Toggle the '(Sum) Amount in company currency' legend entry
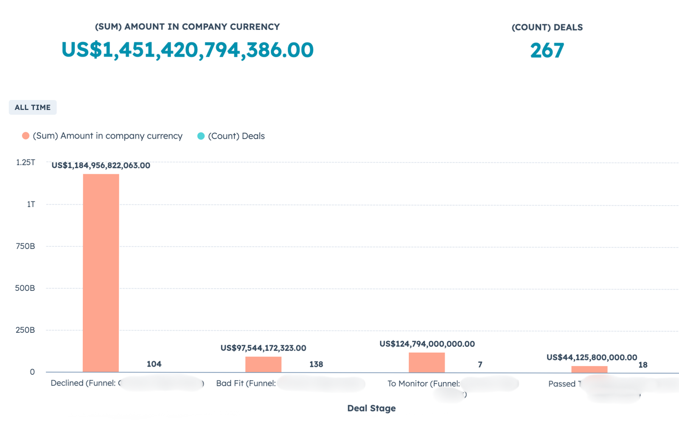This screenshot has height=446, width=679. pos(107,136)
